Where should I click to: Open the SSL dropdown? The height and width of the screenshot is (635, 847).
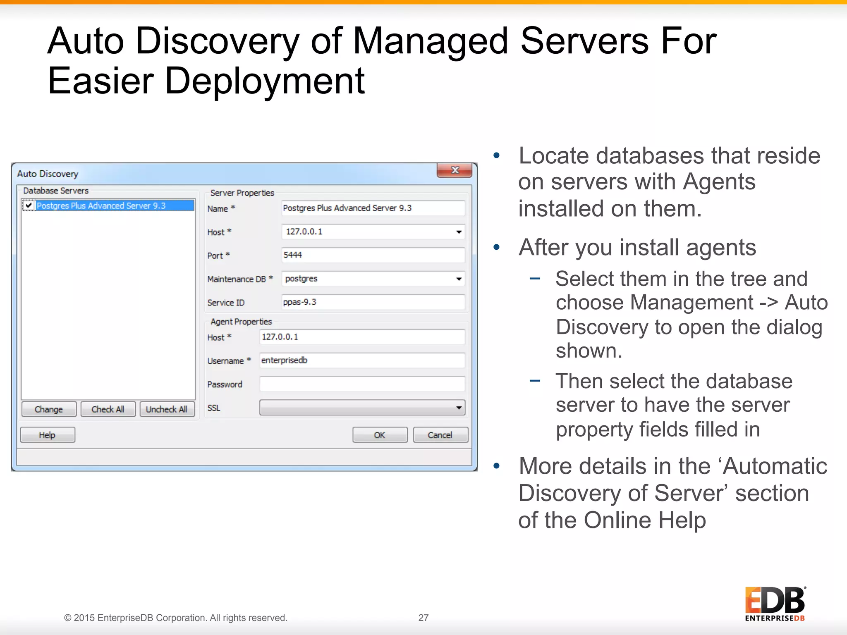[x=362, y=408]
